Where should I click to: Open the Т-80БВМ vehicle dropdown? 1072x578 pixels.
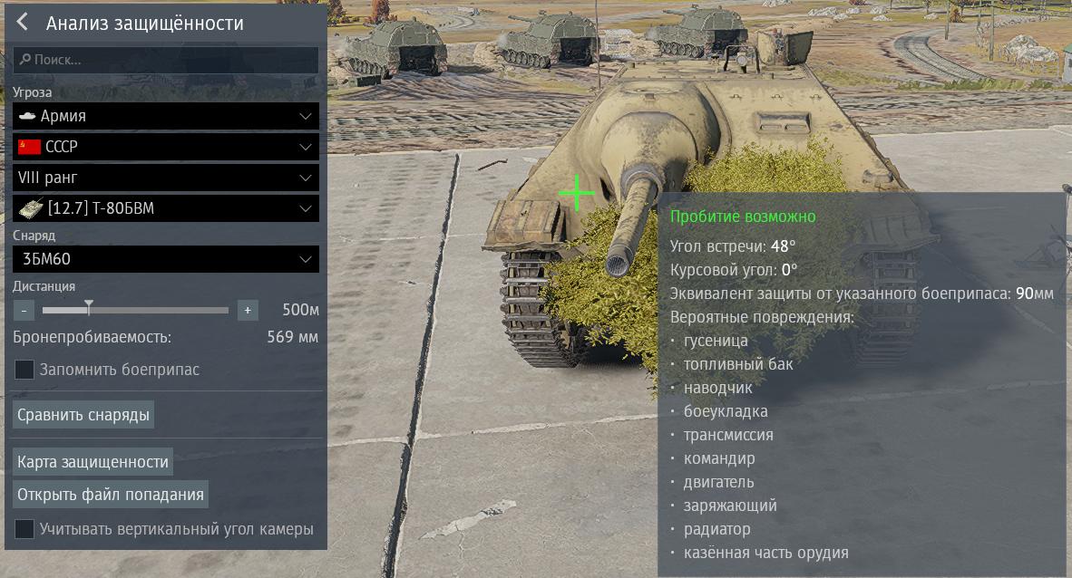pyautogui.click(x=166, y=208)
